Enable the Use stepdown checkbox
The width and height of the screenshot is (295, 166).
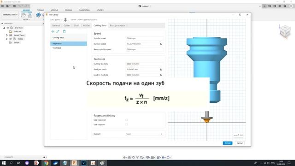coord(126,120)
